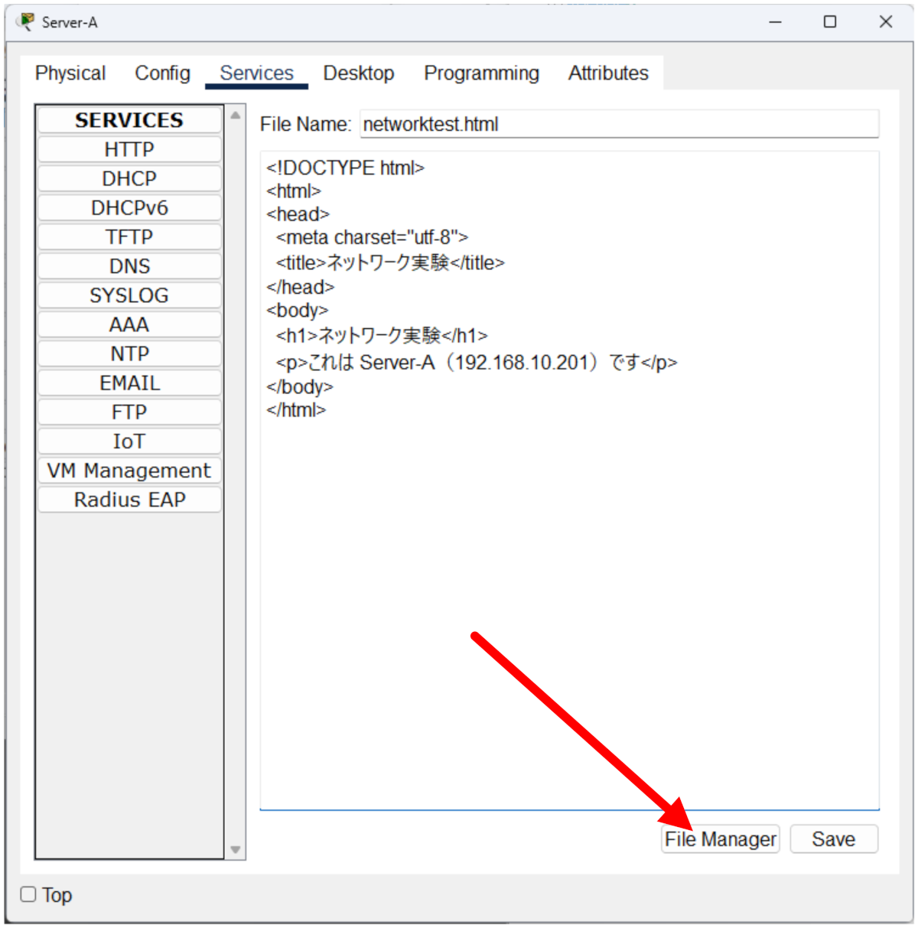Image resolution: width=918 pixels, height=928 pixels.
Task: Click the Packet Tracer app icon in title bar
Action: coord(26,22)
